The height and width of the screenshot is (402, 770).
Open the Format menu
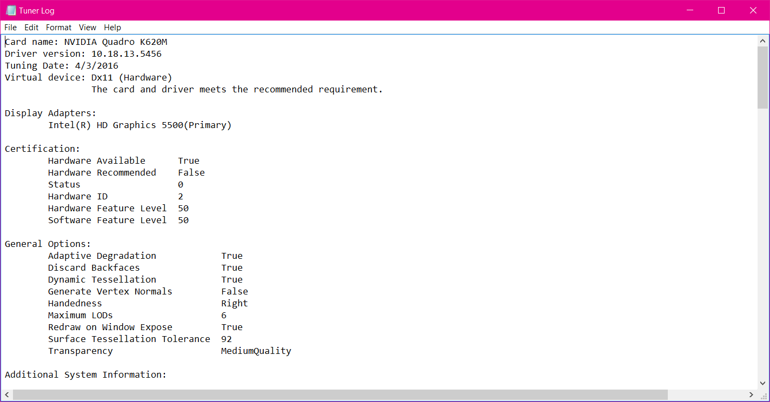pos(58,28)
